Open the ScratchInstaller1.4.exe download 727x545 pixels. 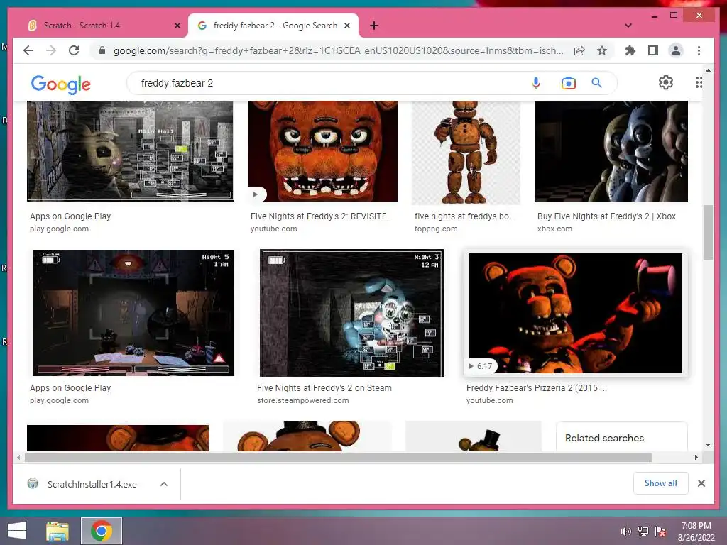92,484
